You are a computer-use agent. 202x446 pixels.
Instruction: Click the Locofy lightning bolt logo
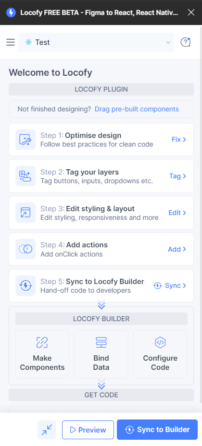click(11, 13)
